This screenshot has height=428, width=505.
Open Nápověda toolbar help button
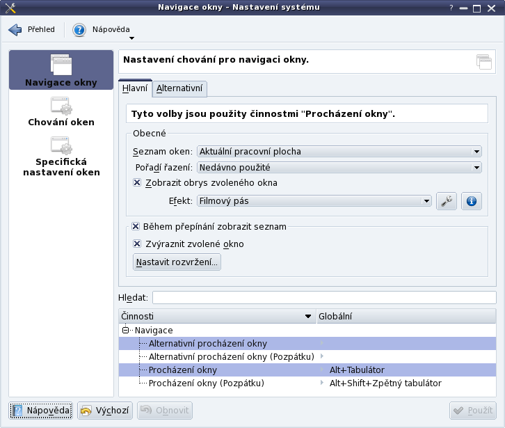tap(101, 30)
